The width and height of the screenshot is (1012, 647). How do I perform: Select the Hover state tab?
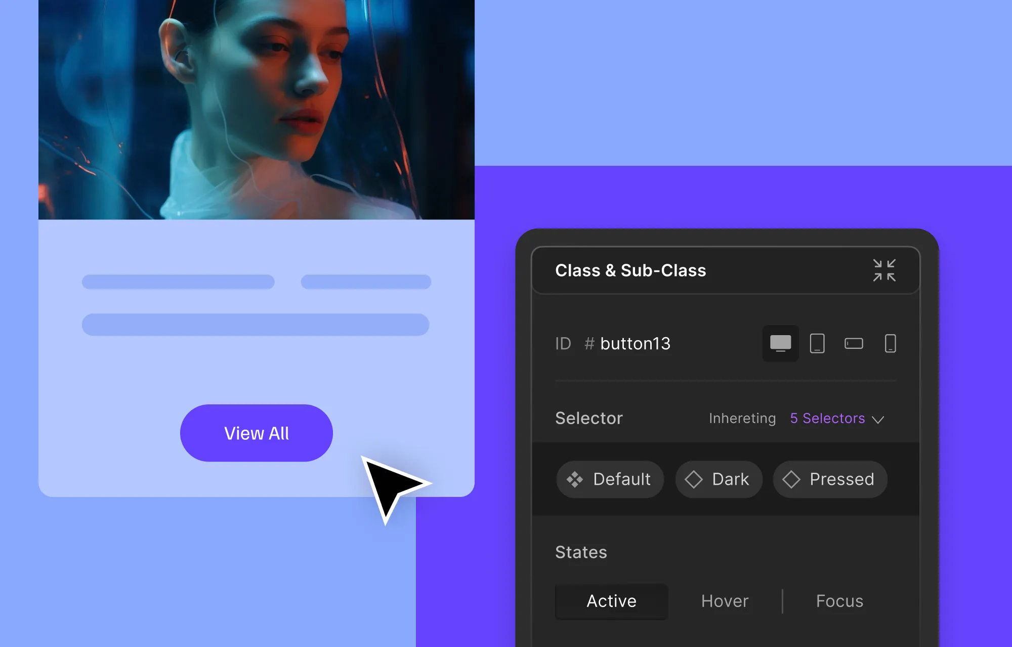pyautogui.click(x=725, y=600)
